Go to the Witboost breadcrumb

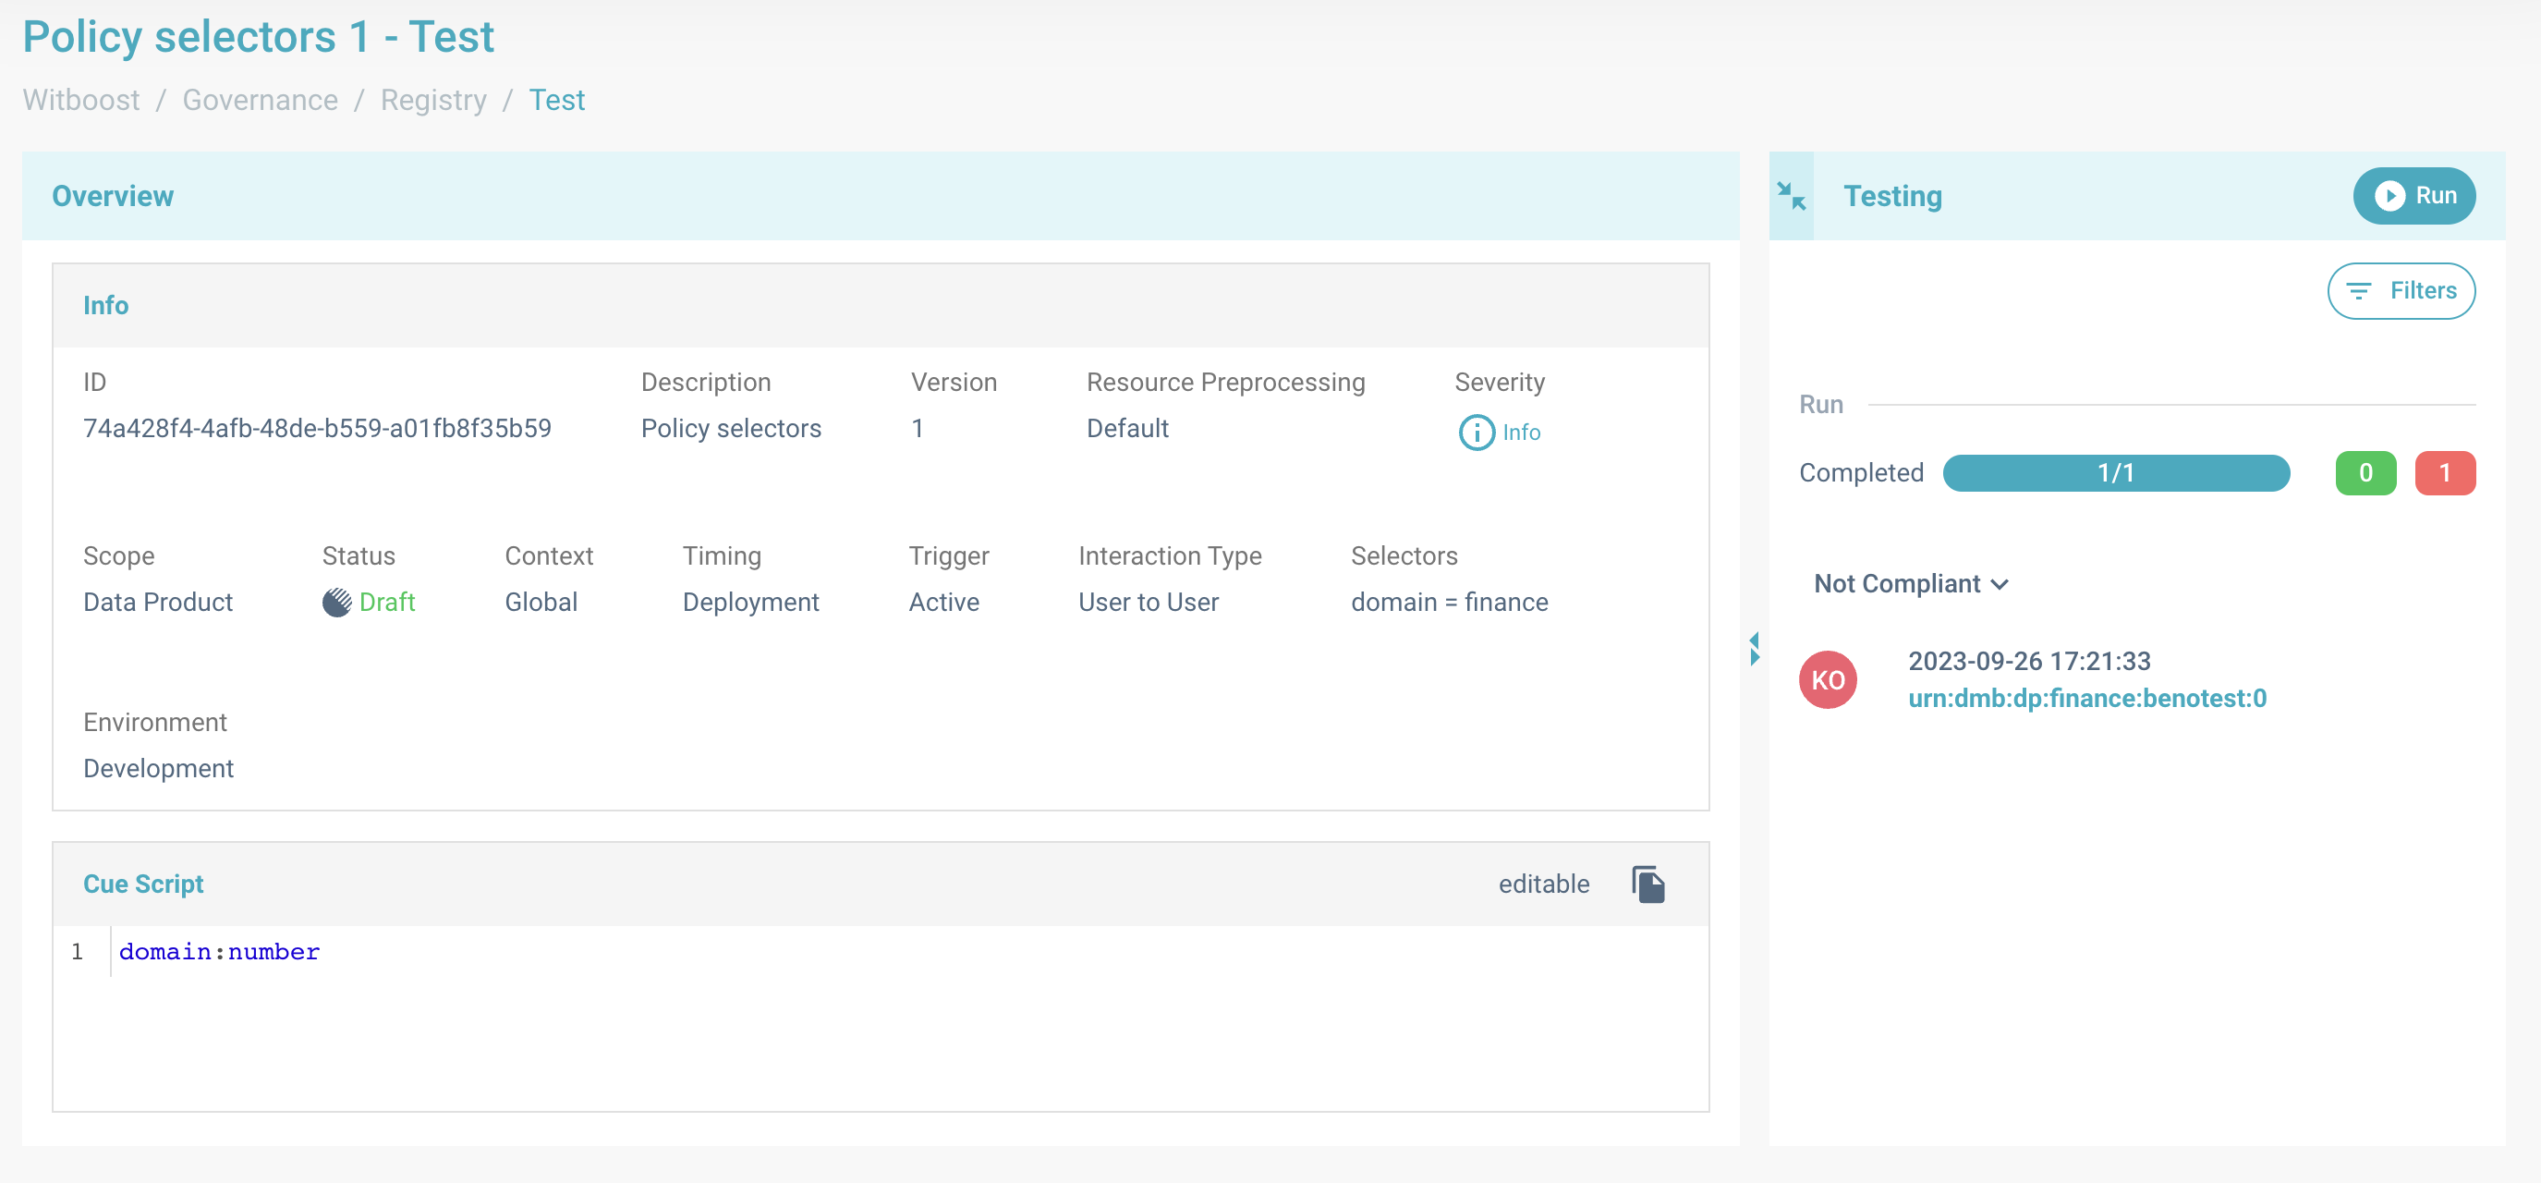(x=81, y=100)
